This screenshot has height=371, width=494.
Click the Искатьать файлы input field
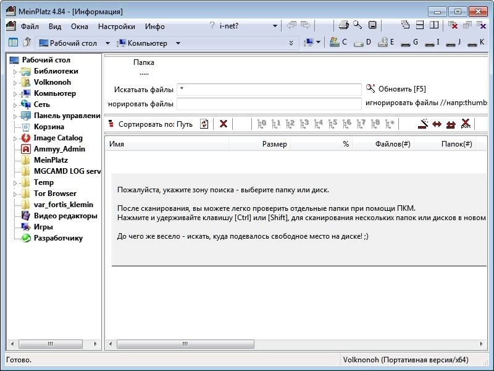click(x=269, y=89)
